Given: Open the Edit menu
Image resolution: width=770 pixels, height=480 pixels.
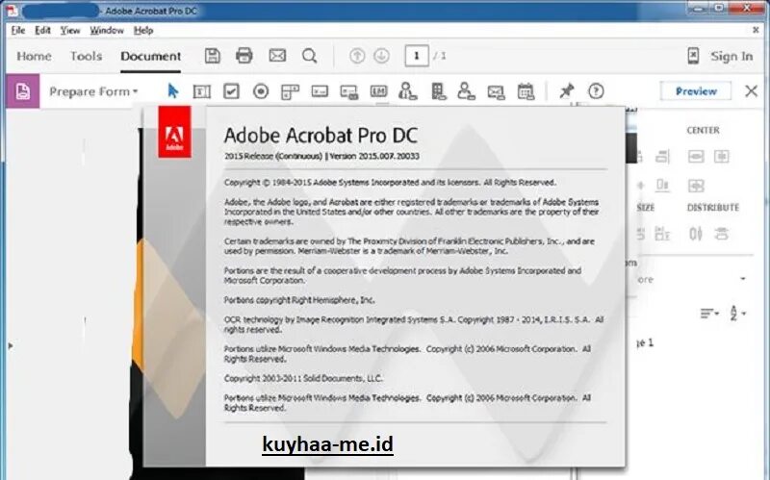Looking at the screenshot, I should [x=42, y=30].
